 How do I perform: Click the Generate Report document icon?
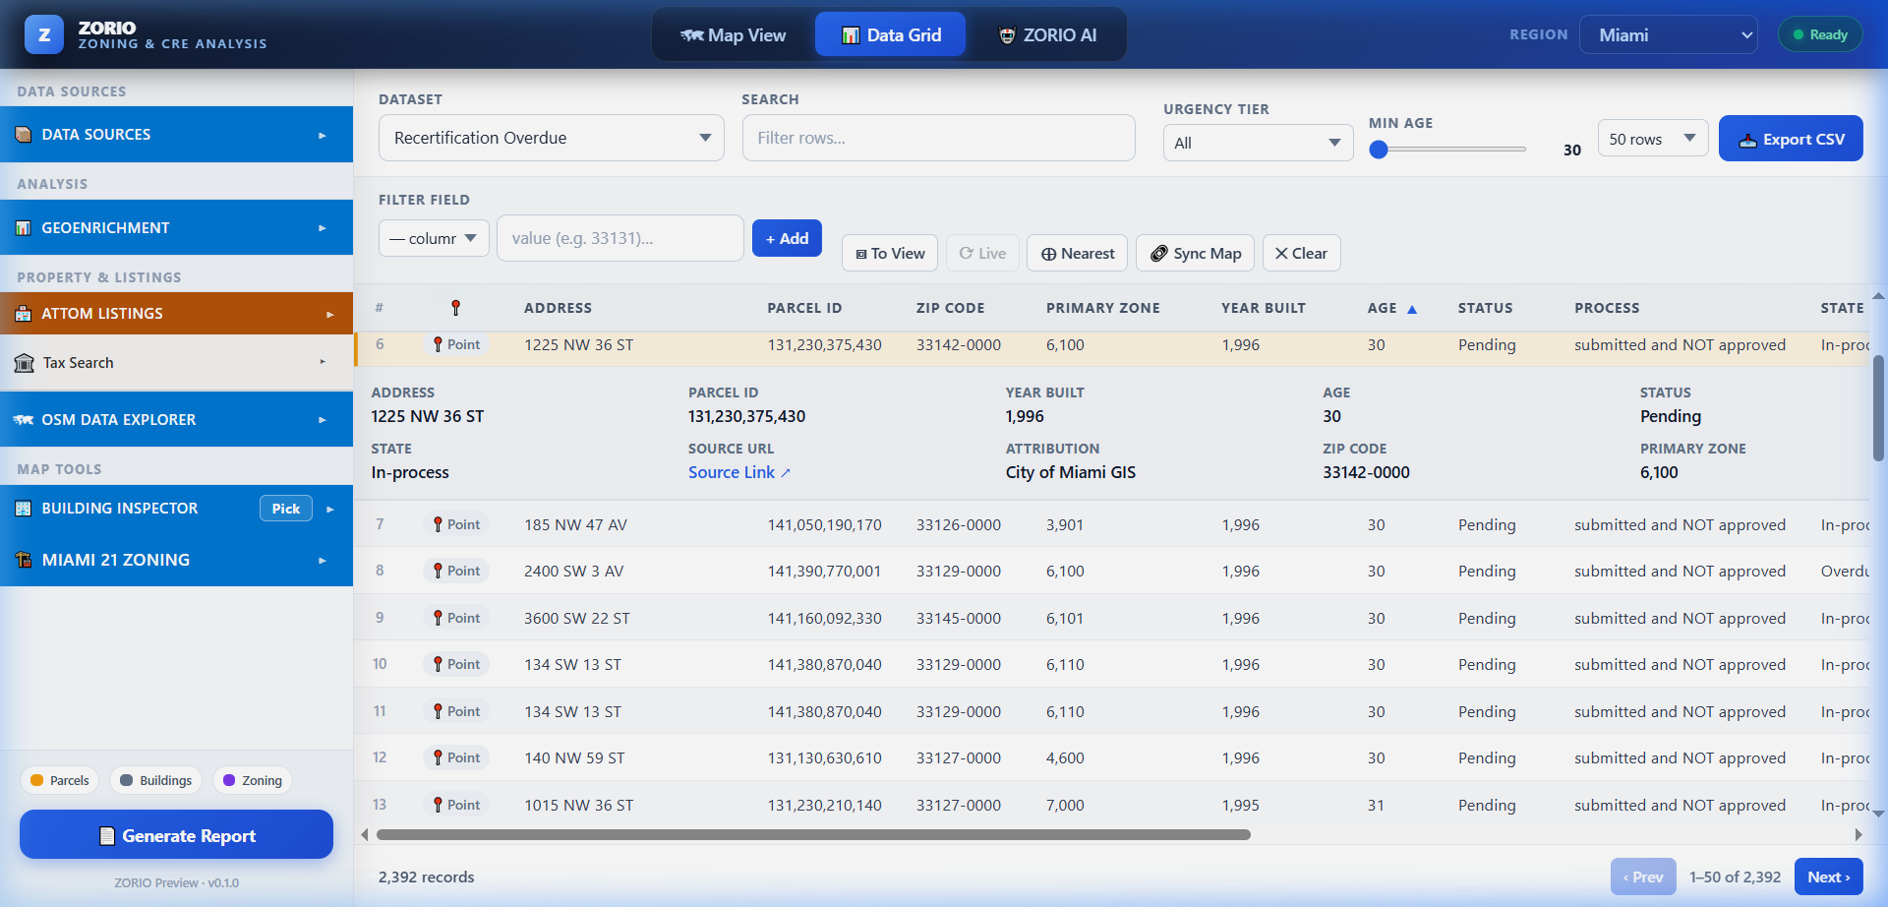tap(107, 836)
